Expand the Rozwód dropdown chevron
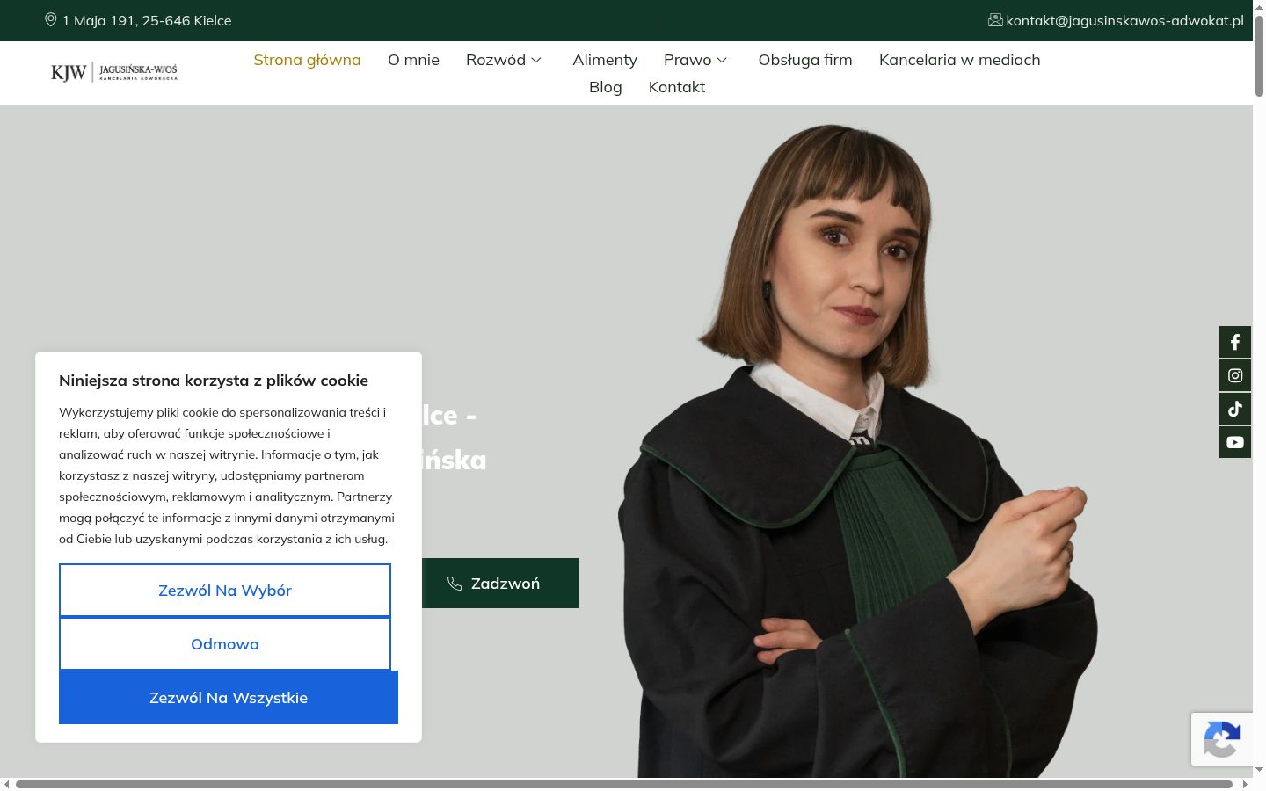The height and width of the screenshot is (791, 1266). pyautogui.click(x=536, y=60)
